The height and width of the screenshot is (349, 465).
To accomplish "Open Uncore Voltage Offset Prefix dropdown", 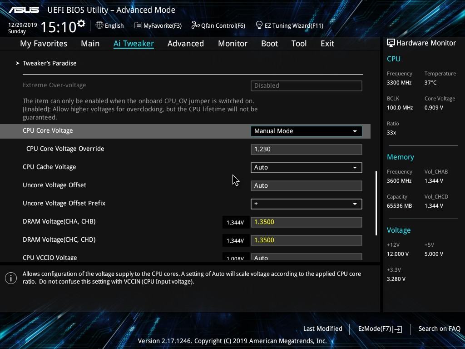I will 307,204.
